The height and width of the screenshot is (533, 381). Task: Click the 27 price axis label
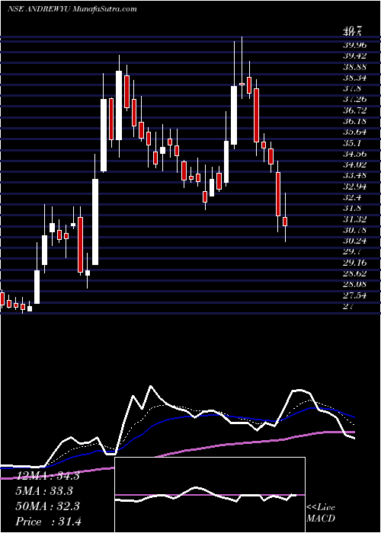pos(349,306)
